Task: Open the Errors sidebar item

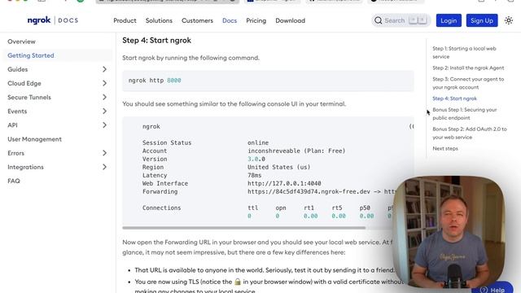Action: click(x=16, y=153)
